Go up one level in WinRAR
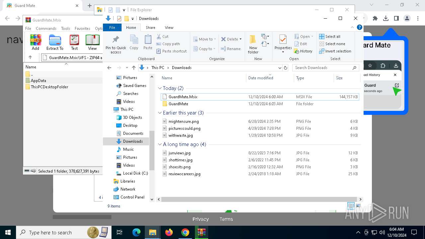425x239 pixels. [x=30, y=57]
